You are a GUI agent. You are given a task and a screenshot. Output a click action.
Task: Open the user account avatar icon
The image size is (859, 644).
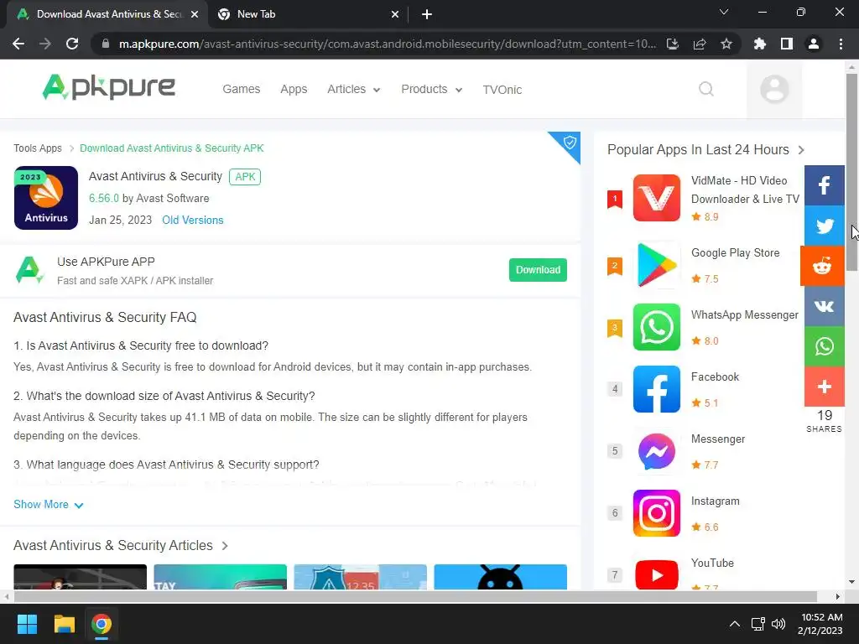(x=774, y=89)
